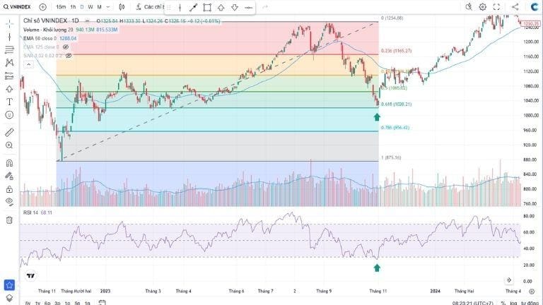Select bar marker tool in favorites toolbar
Image resolution: width=543 pixels, height=305 pixels.
[180, 7]
